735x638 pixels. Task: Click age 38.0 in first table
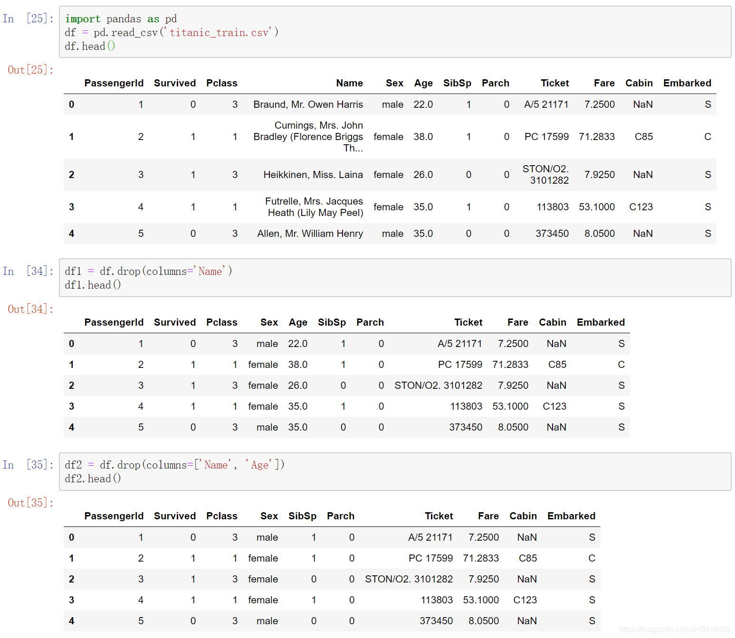coord(423,137)
